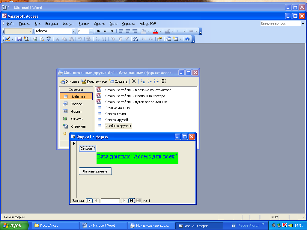Open font color dropdown arrow

pos(160,31)
